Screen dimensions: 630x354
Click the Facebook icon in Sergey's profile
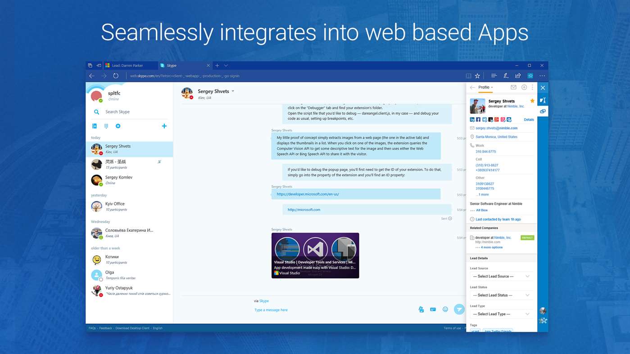478,120
